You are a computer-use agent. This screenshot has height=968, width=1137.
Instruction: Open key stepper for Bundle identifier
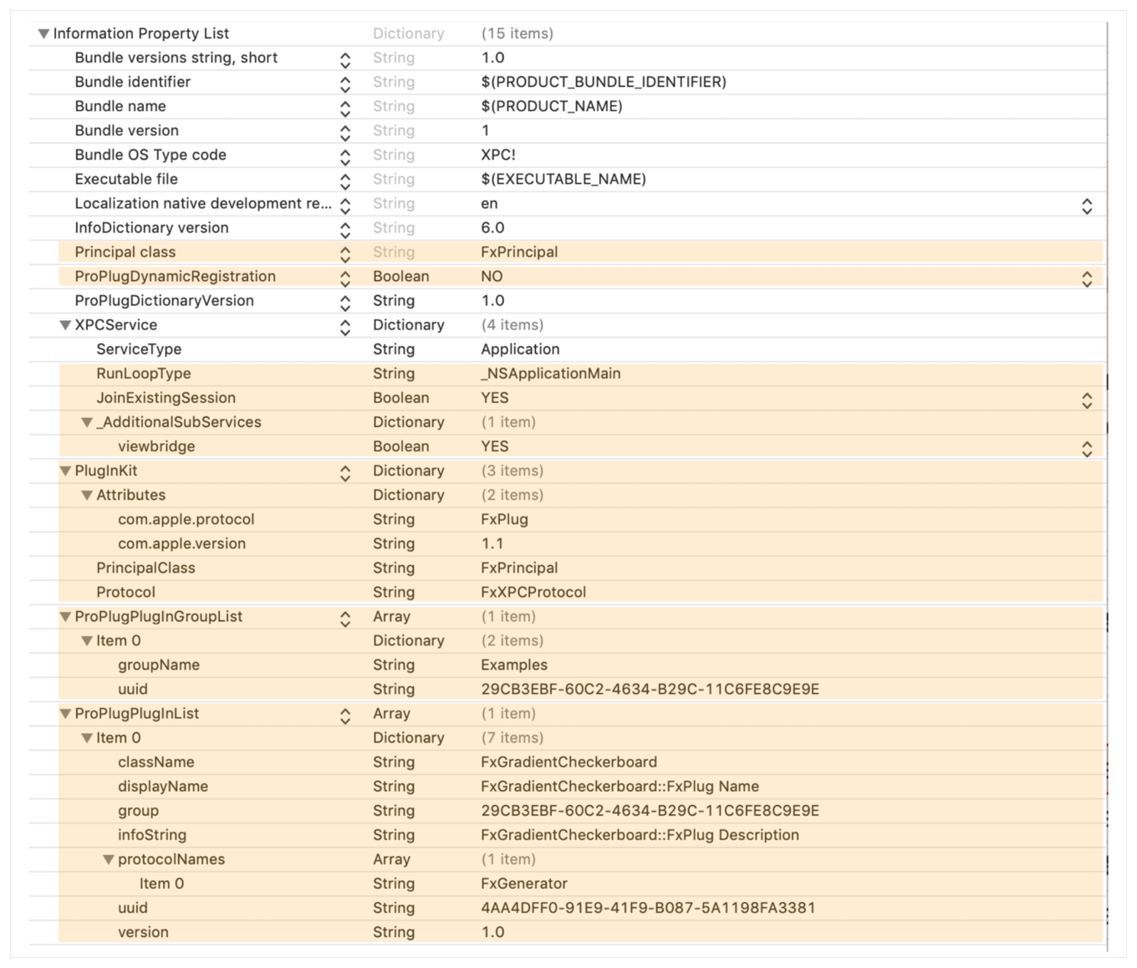pos(344,84)
